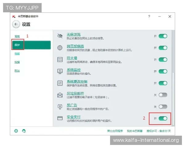Image resolution: width=185 pixels, height=148 pixels.
Task: Click the 无痕浏览 crossed-eye icon
Action: 60,36
